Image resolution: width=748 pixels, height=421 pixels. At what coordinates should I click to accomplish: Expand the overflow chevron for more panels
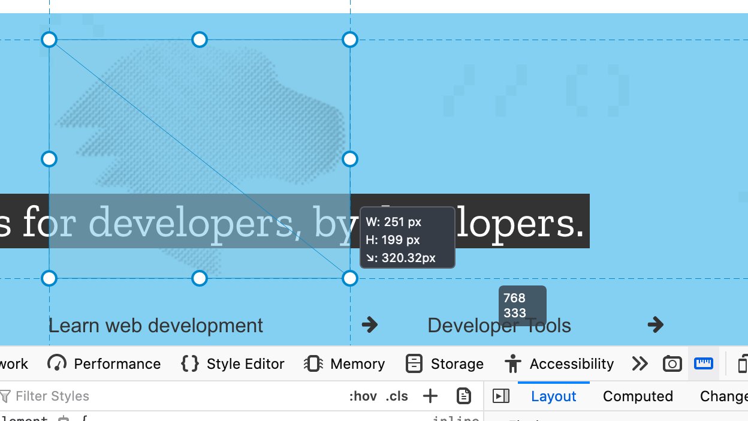click(640, 363)
